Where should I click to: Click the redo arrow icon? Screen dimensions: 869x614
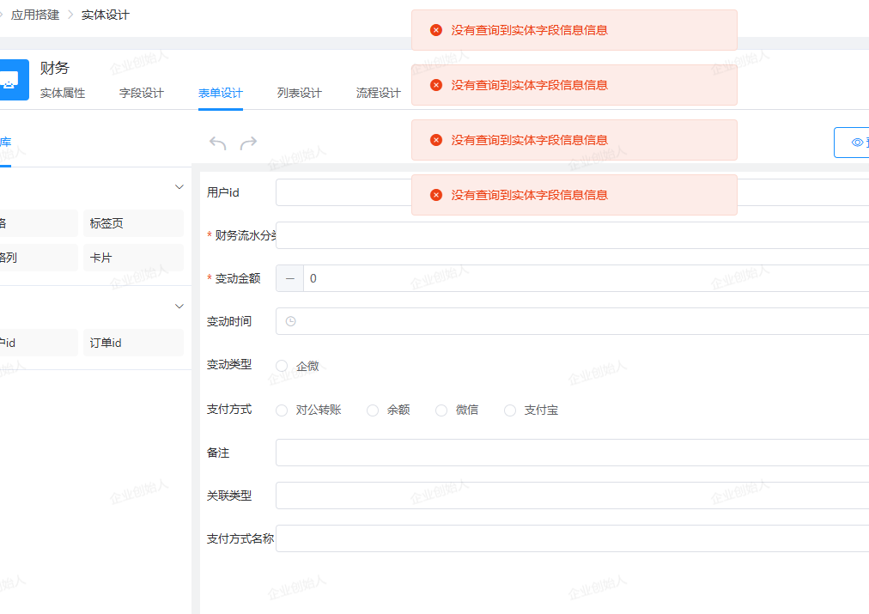[248, 143]
